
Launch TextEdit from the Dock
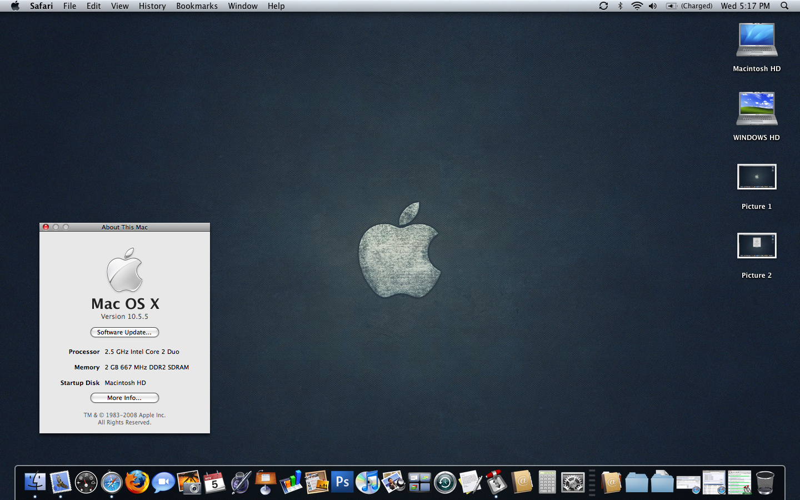pos(471,482)
